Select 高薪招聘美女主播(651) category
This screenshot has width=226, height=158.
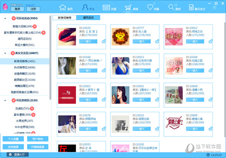pyautogui.click(x=24, y=92)
